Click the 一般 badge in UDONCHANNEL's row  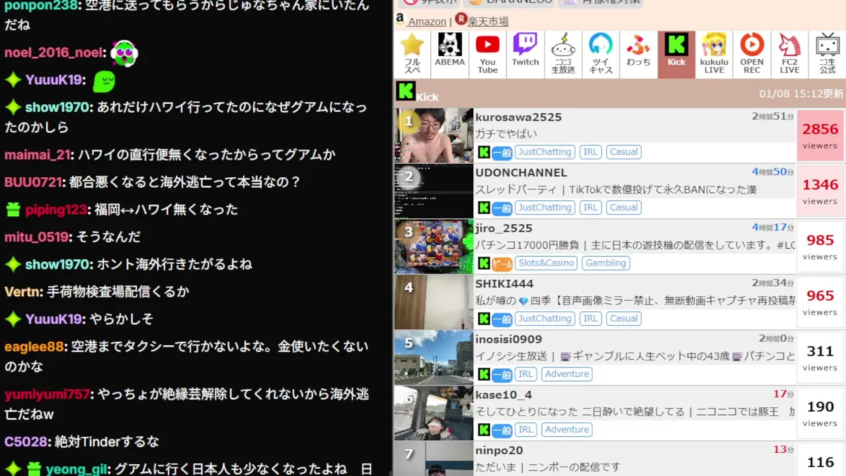point(502,208)
